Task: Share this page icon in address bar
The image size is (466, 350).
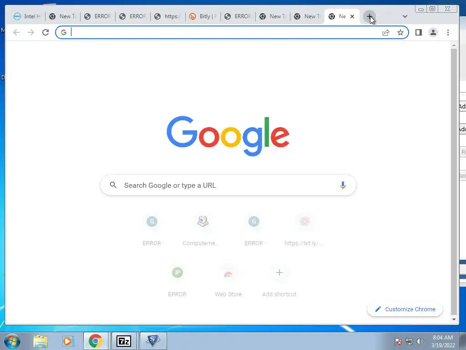Action: (x=386, y=32)
